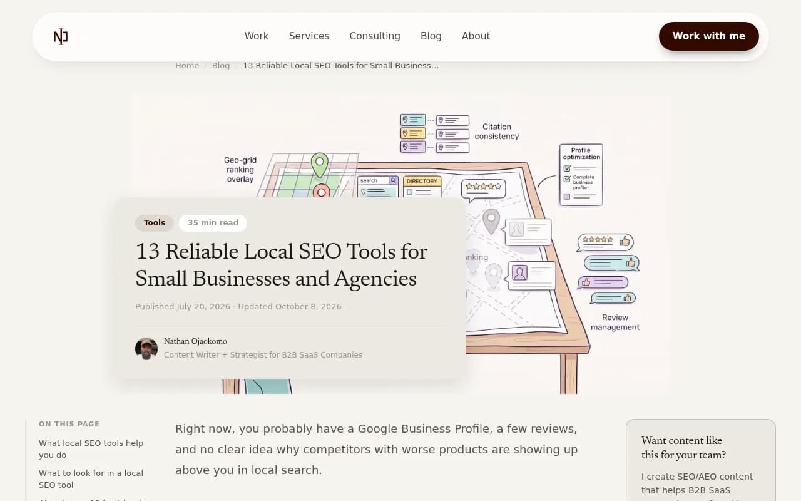Jump to What to look for in a local SEO tool
The height and width of the screenshot is (501, 801).
91,479
